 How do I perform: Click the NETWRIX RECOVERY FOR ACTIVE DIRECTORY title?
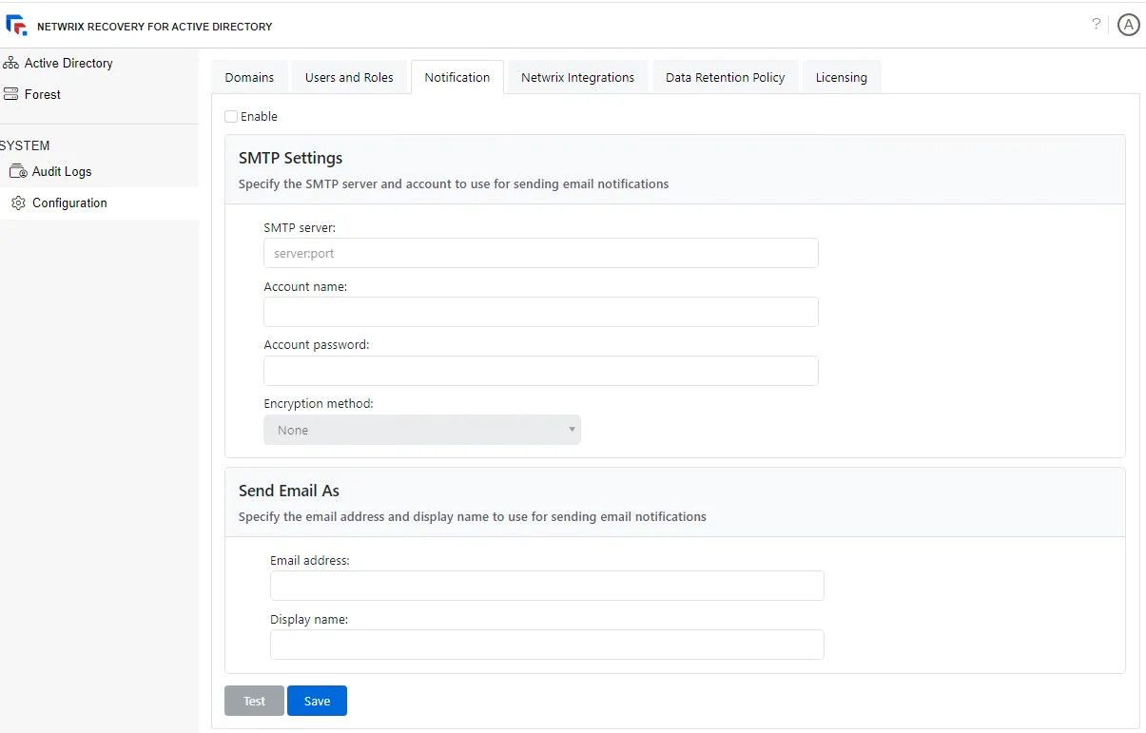click(154, 27)
